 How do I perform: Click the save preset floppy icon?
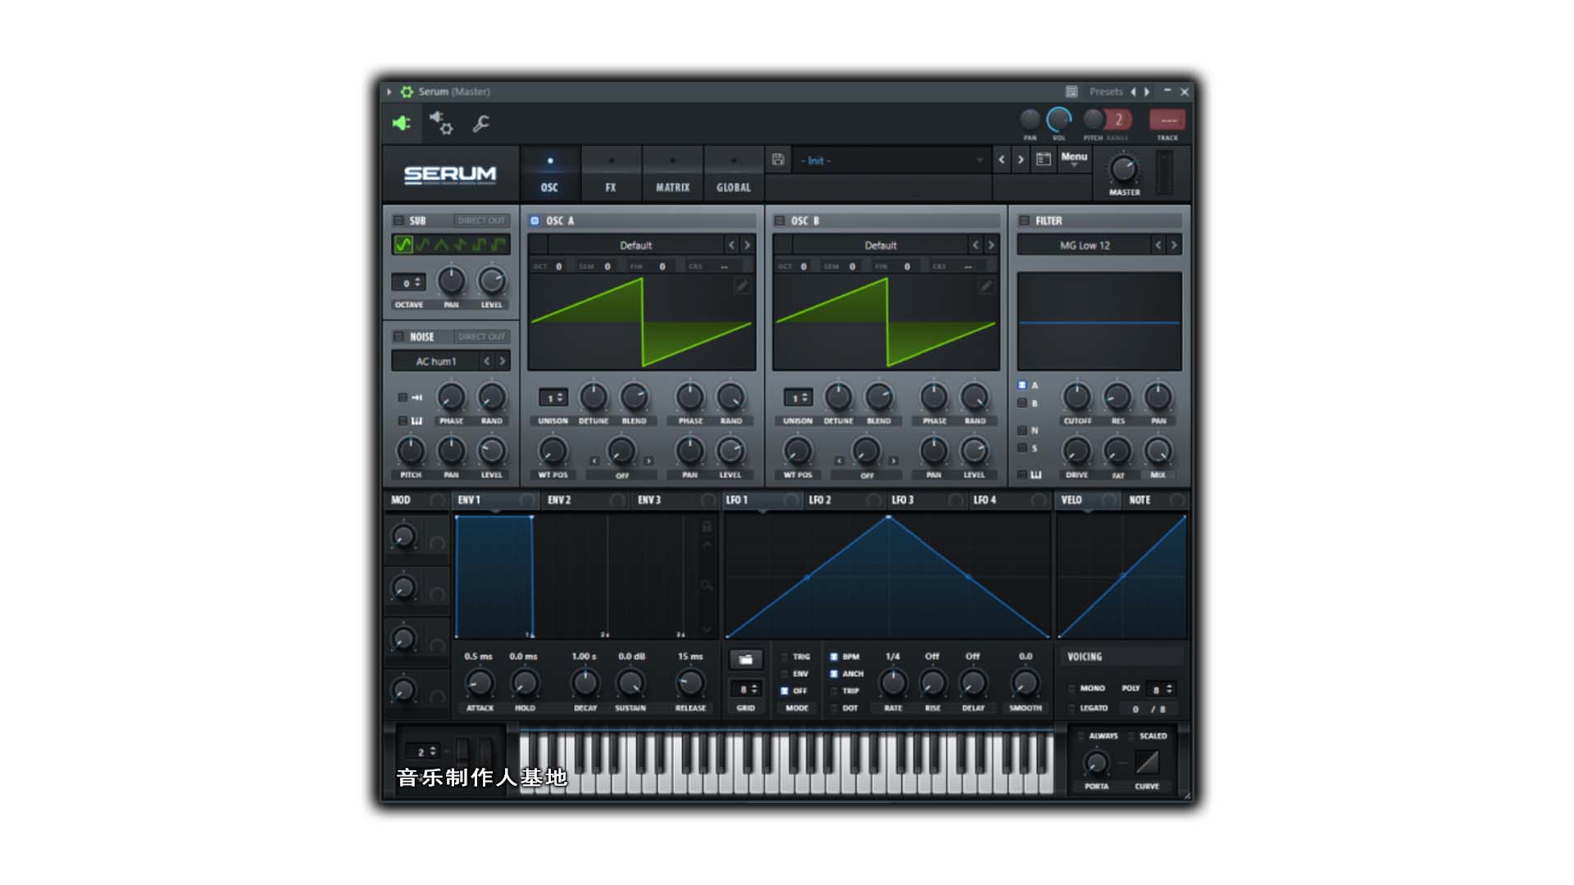click(778, 160)
